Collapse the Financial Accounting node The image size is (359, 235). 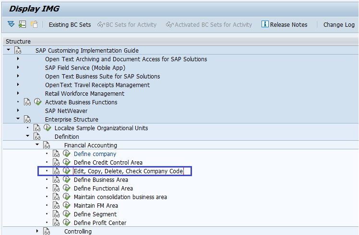tap(37, 145)
